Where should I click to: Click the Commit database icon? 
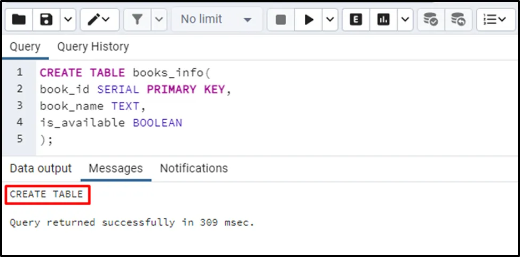(x=430, y=20)
